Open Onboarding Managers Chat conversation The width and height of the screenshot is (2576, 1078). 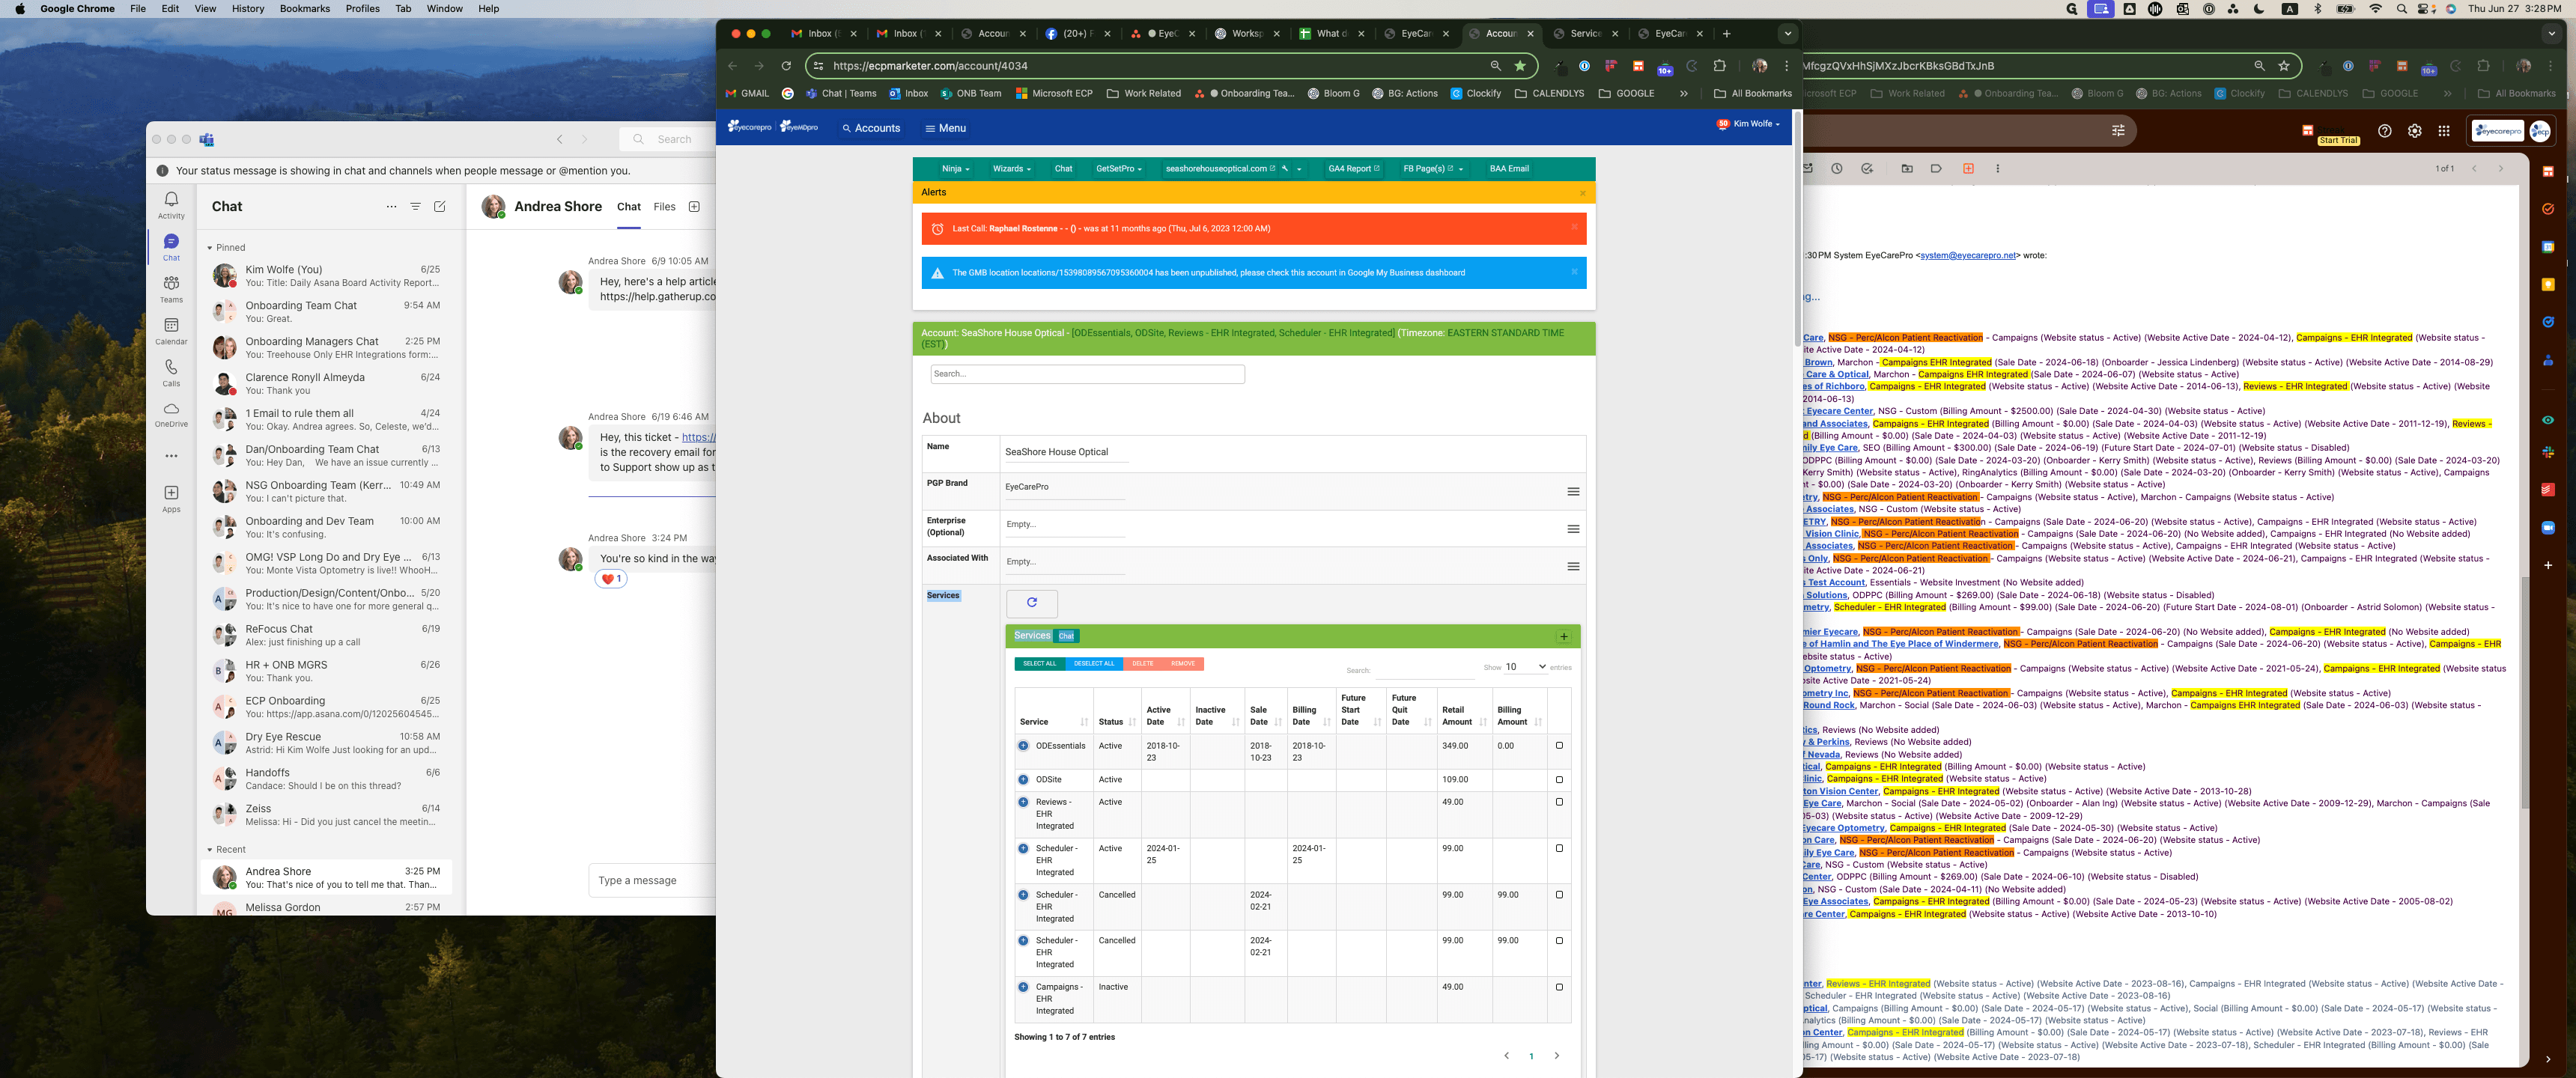click(x=326, y=347)
